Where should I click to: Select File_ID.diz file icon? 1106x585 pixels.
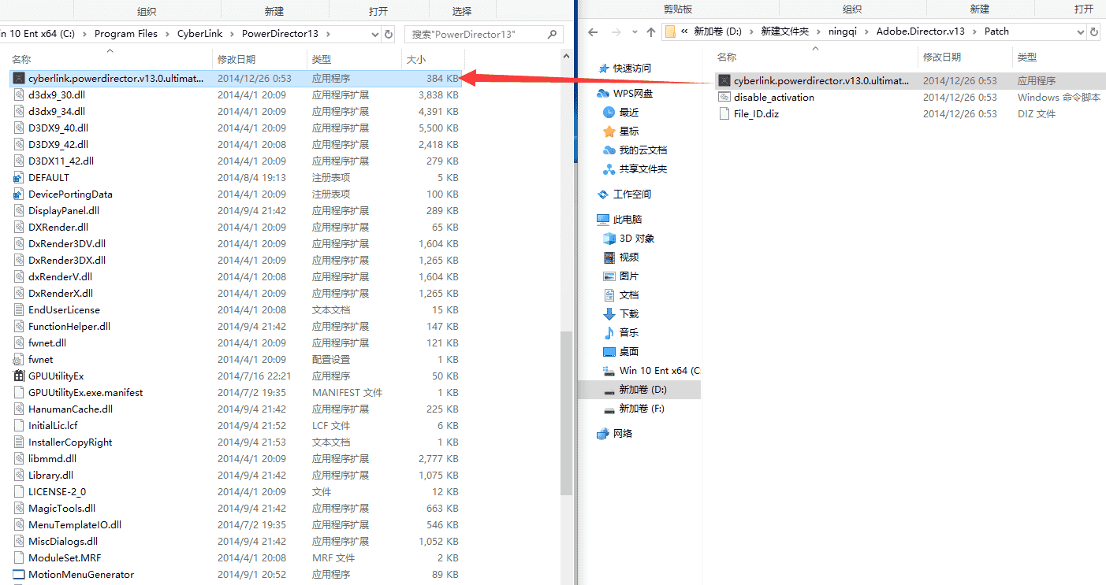tap(724, 114)
